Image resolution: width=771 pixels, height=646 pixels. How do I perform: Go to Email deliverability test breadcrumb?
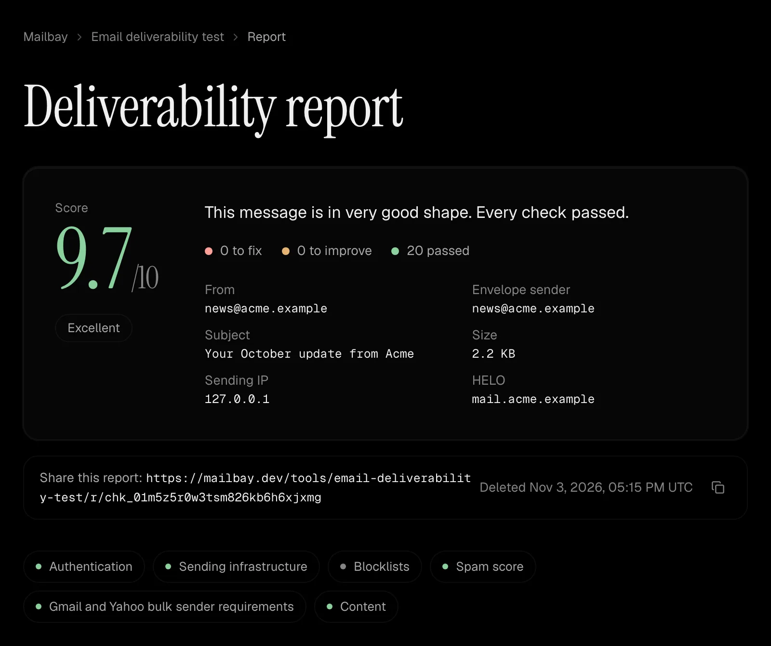pyautogui.click(x=158, y=37)
